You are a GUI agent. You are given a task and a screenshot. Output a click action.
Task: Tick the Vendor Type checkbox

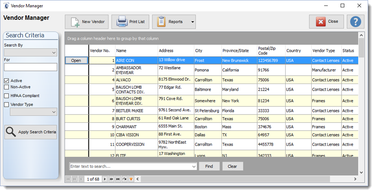coord(7,105)
